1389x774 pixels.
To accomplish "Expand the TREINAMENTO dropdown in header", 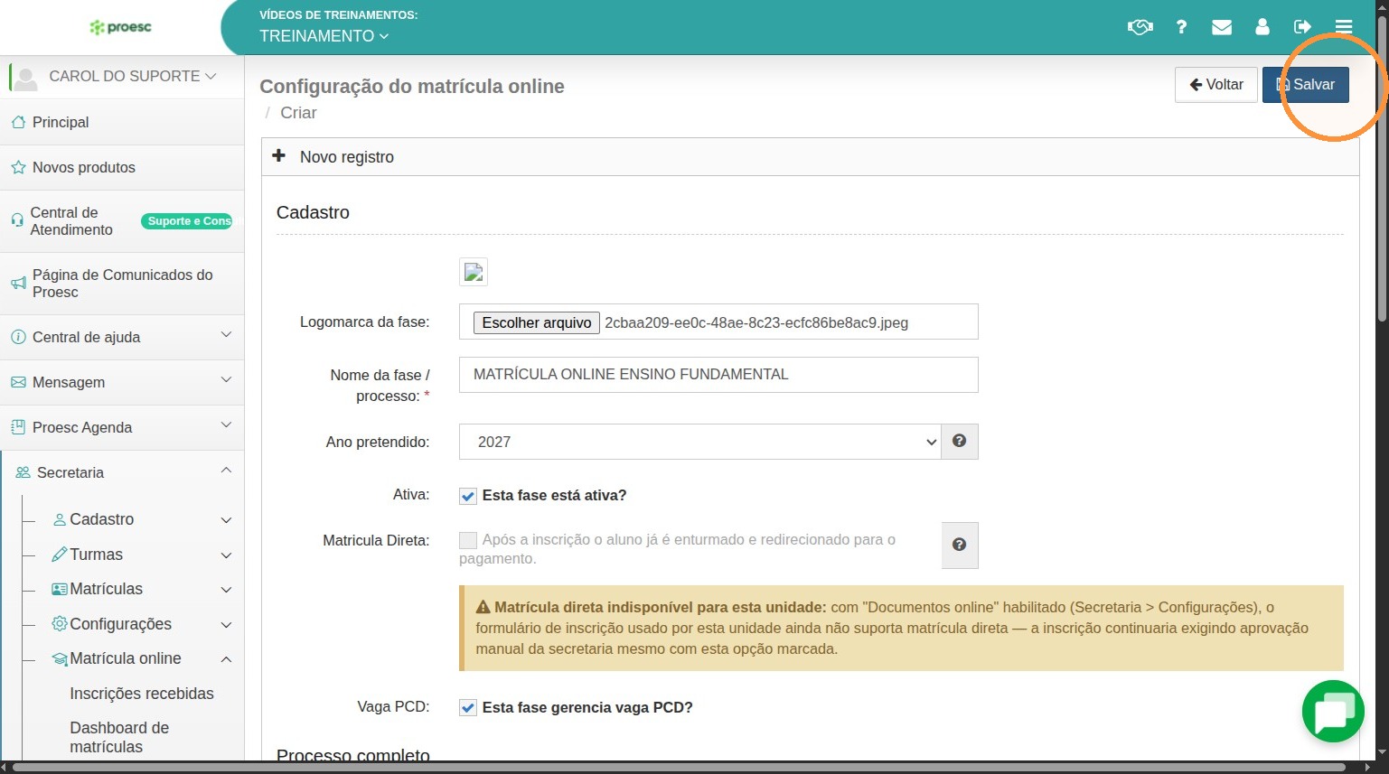I will coord(324,36).
